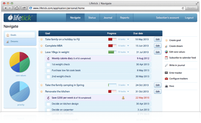Click progress bar of Renovate the kitchen
The image size is (201, 123).
(112, 92)
